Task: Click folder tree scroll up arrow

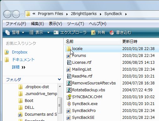Action: [60, 86]
